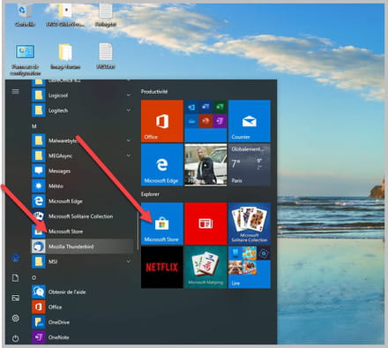
Task: Open the MSI folder entry
Action: pyautogui.click(x=82, y=261)
